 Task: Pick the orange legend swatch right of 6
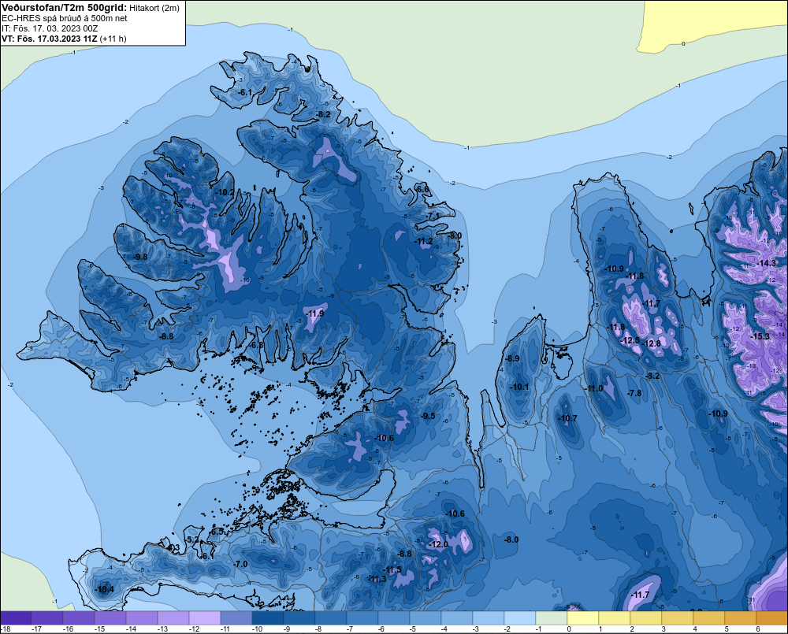(772, 618)
